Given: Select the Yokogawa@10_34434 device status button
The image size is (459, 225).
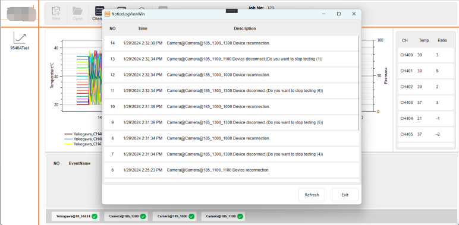Looking at the screenshot, I should 76,217.
